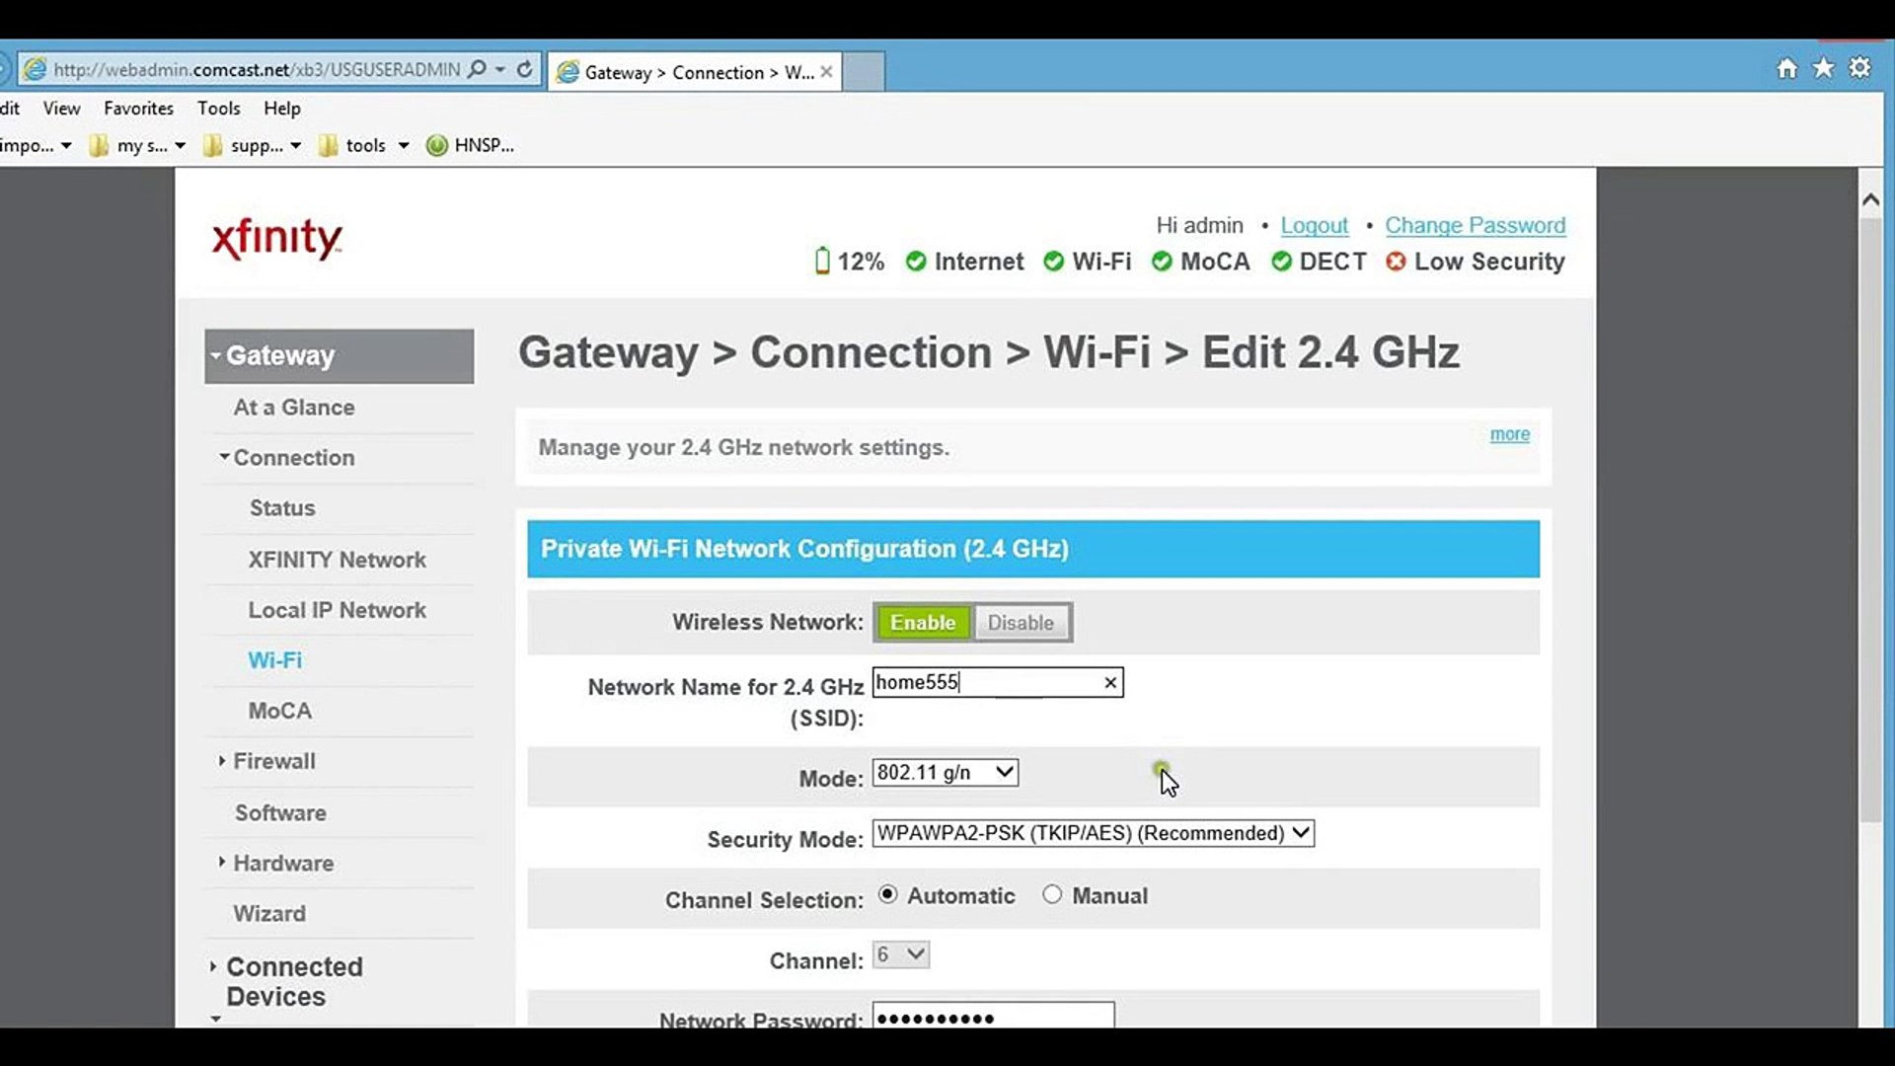Open Software sidebar page
The width and height of the screenshot is (1895, 1066).
coord(280,812)
